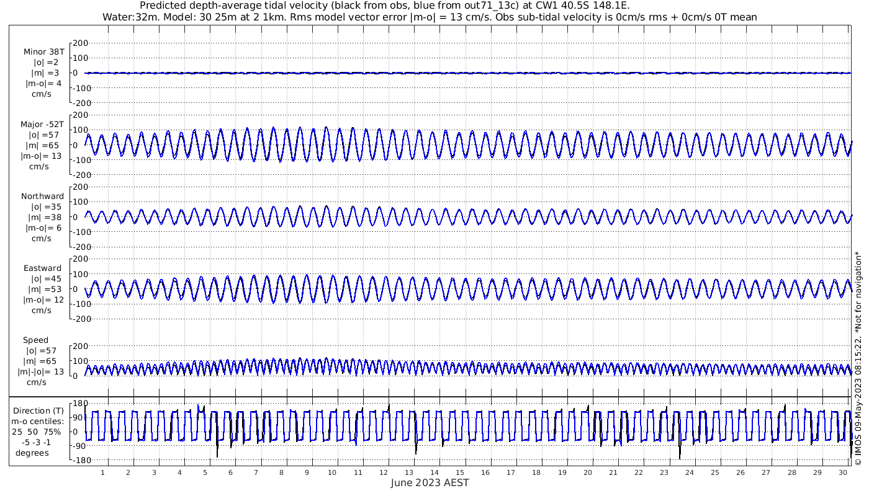869x496 pixels.
Task: Click the date tick '17' on the x-axis
Action: coord(511,472)
